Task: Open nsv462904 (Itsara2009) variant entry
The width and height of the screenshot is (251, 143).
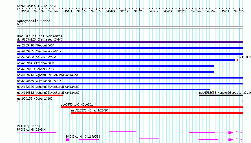Action: point(36,63)
